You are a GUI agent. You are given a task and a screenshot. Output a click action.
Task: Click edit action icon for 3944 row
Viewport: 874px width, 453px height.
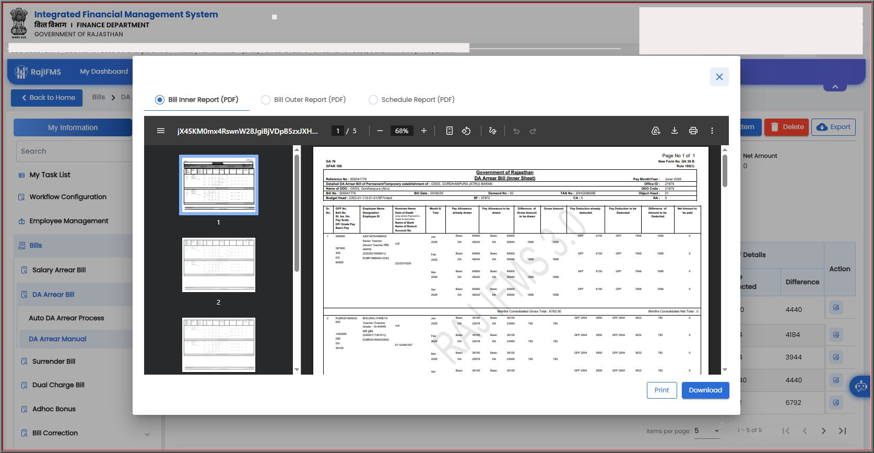pos(836,357)
